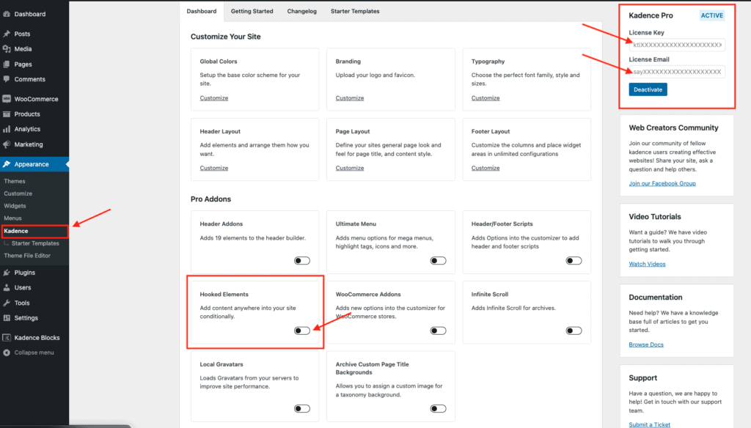Open the Changelog tab

(x=301, y=11)
